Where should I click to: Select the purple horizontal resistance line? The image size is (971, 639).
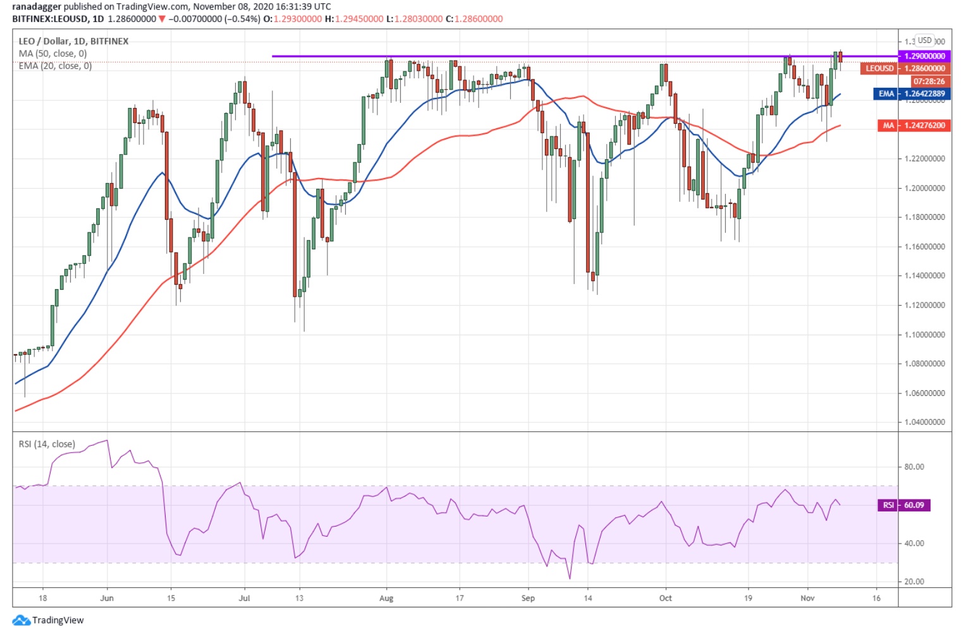pos(506,56)
